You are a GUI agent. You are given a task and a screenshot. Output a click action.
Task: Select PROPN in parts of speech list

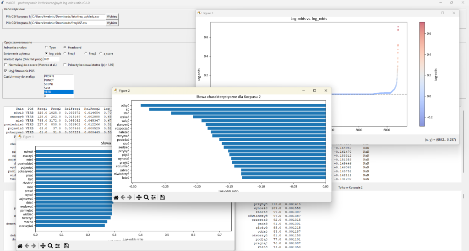click(x=59, y=76)
